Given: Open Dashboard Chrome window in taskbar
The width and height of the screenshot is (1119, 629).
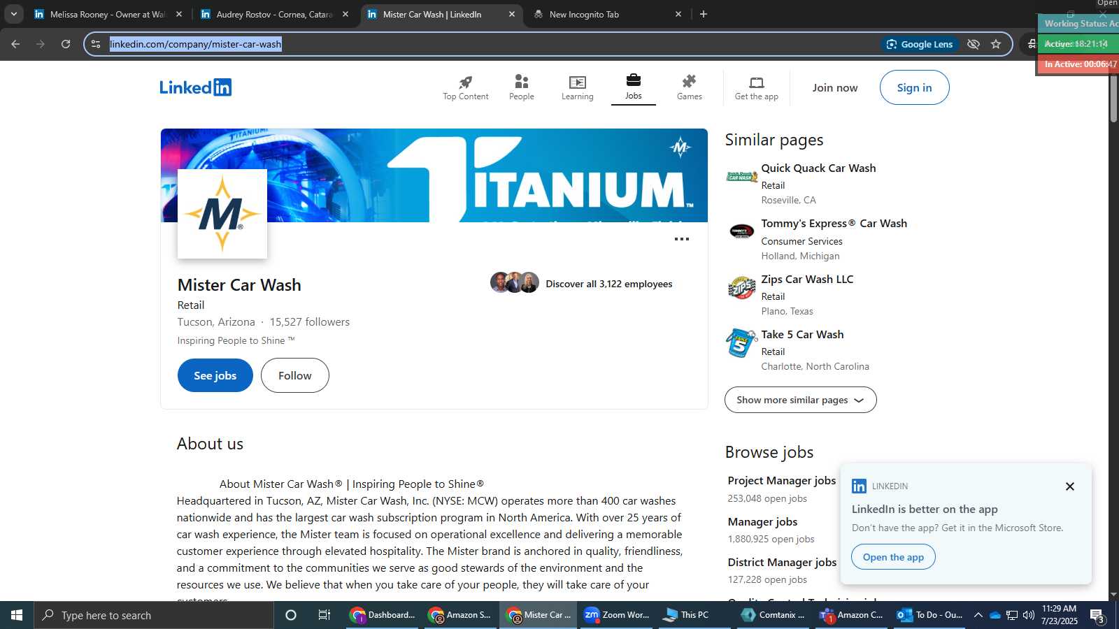Looking at the screenshot, I should [383, 615].
